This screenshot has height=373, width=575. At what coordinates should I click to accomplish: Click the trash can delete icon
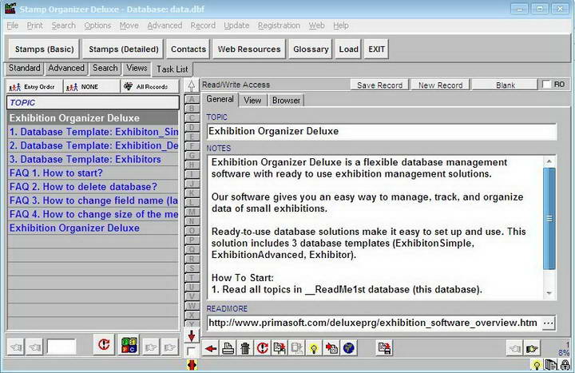(245, 348)
